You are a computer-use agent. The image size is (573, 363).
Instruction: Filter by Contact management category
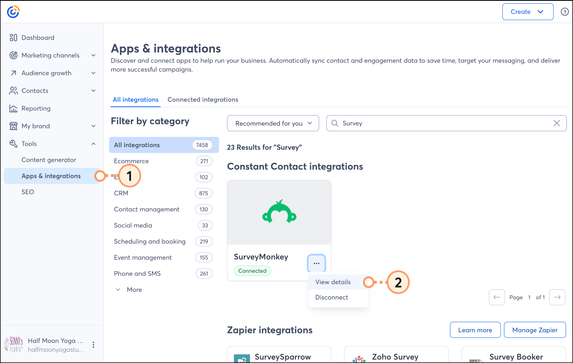point(164,209)
